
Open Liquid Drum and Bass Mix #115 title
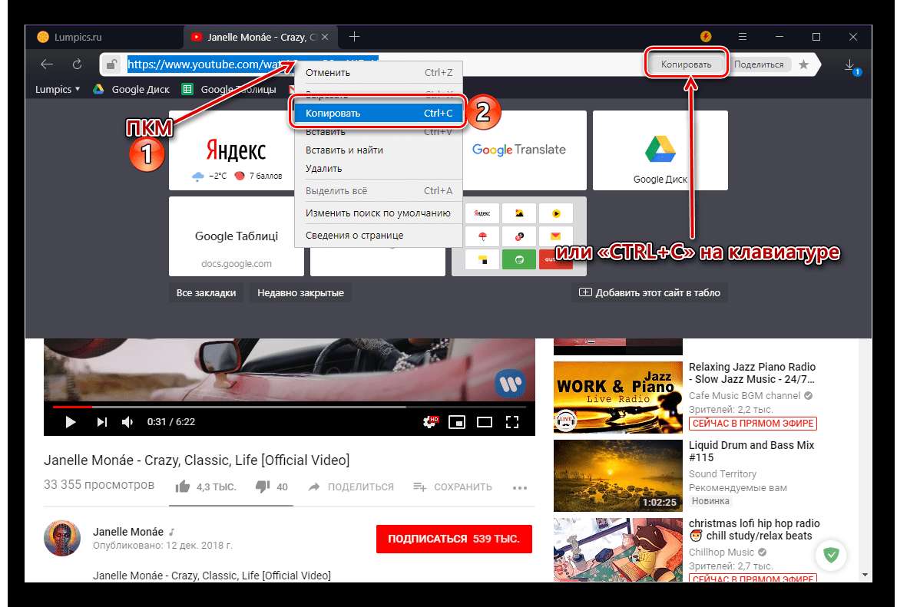click(751, 451)
